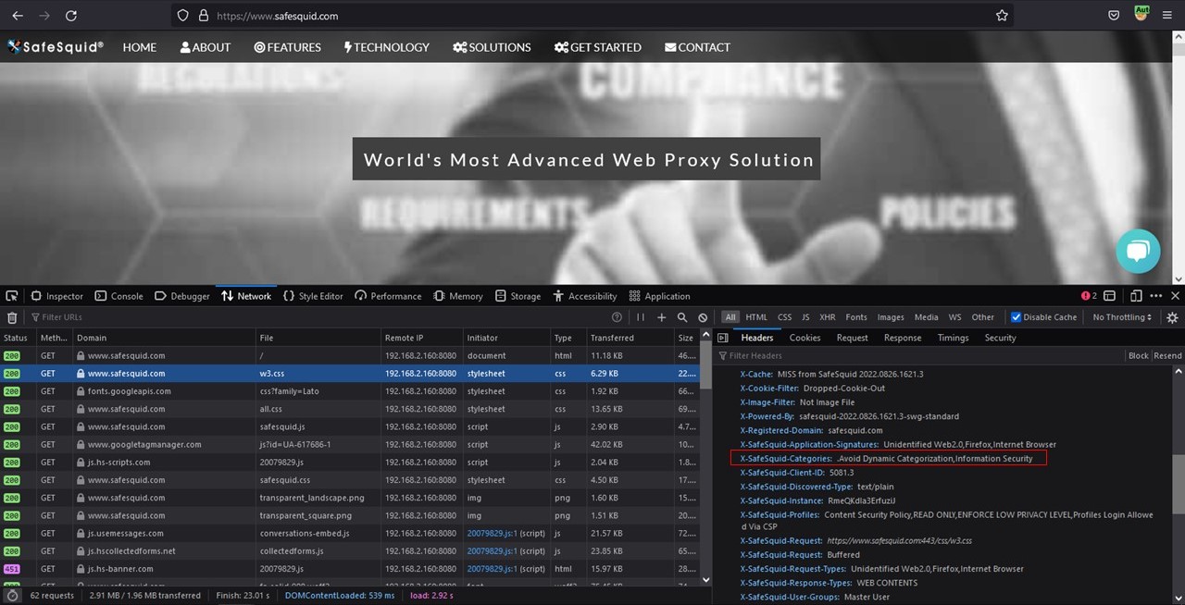Open the devtools three-dot customize menu

coord(1156,296)
